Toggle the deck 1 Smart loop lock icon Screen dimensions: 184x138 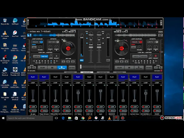tap(56, 56)
